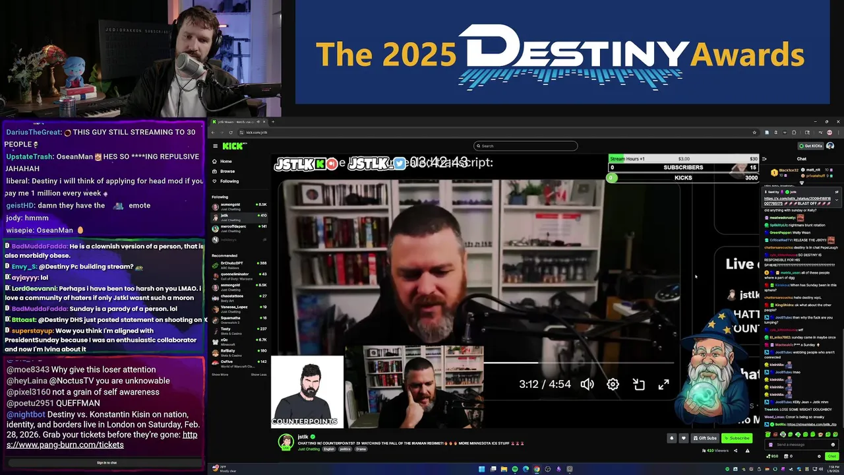Image resolution: width=844 pixels, height=475 pixels.
Task: Open Windows Start button
Action: pos(482,469)
